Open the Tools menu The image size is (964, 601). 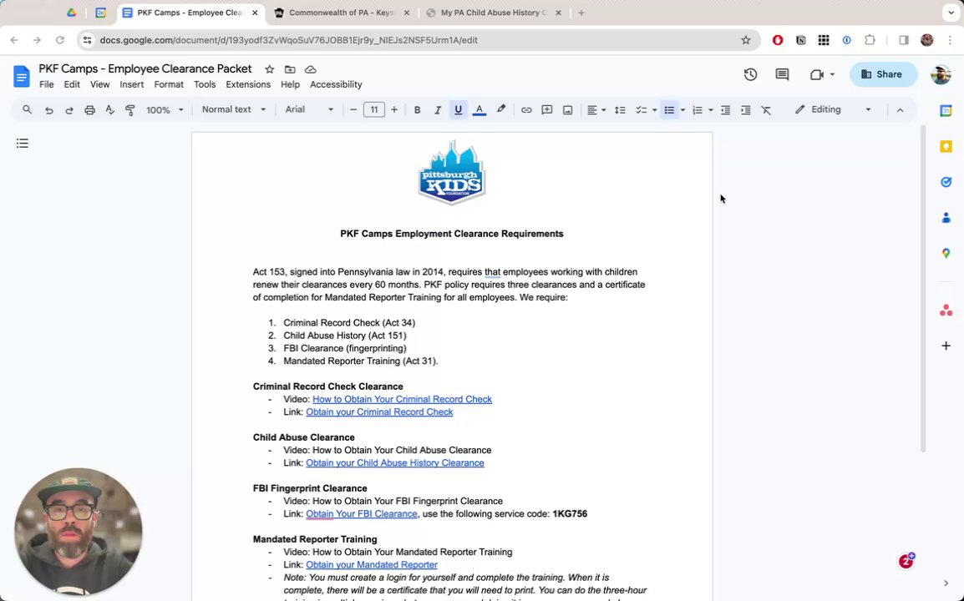[x=205, y=85]
